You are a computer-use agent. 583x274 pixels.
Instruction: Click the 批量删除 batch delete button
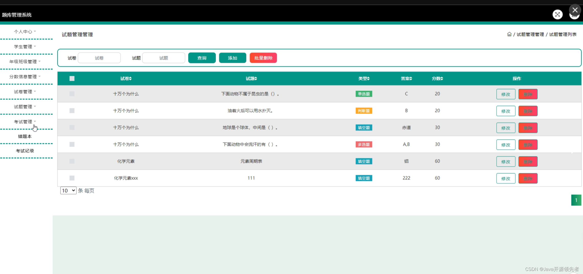(x=263, y=58)
